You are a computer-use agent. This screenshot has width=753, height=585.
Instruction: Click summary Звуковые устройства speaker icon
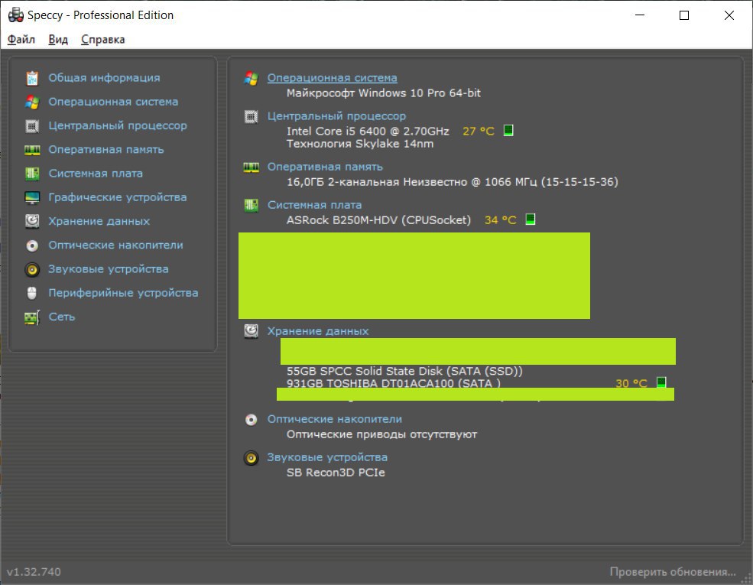pyautogui.click(x=252, y=458)
